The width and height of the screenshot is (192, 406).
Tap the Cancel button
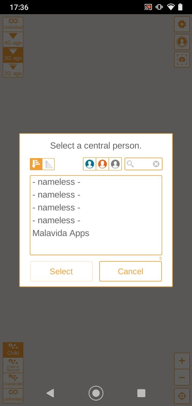tap(131, 271)
